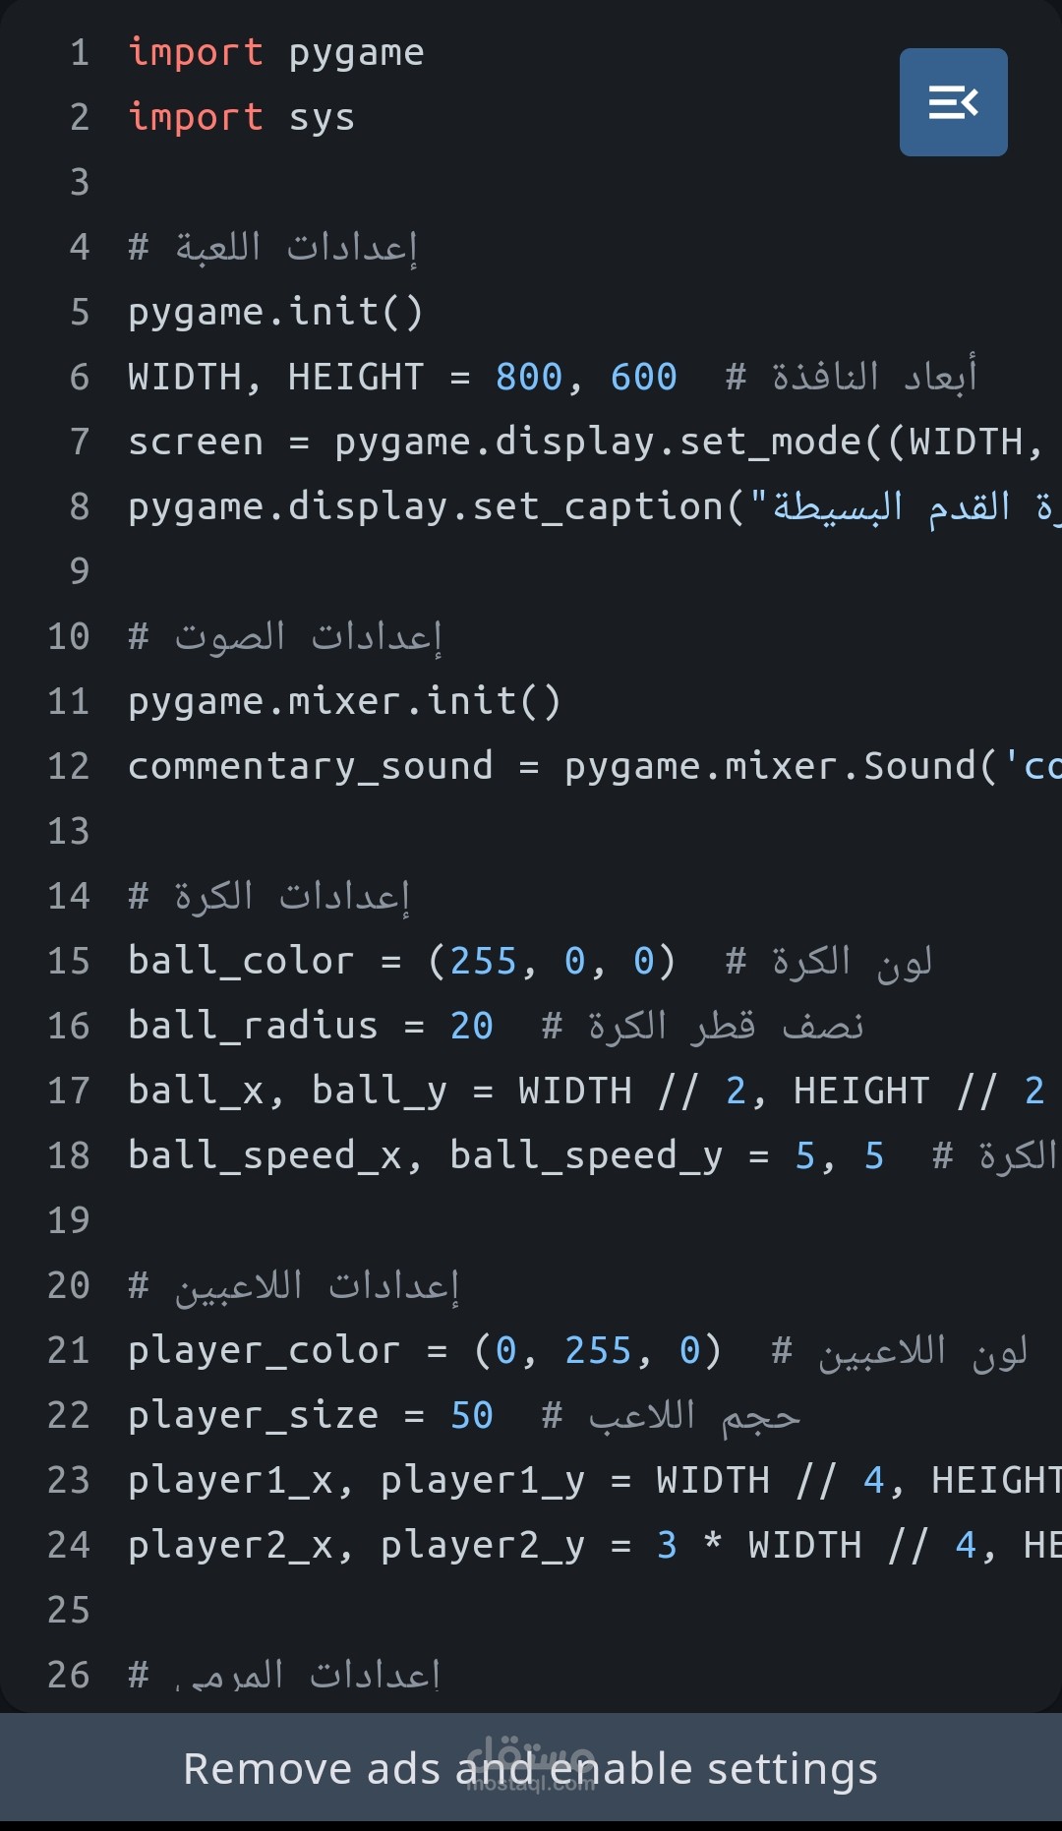Click the pygame.mixer.init() line
Screen dimensions: 1062x1831
tap(345, 701)
